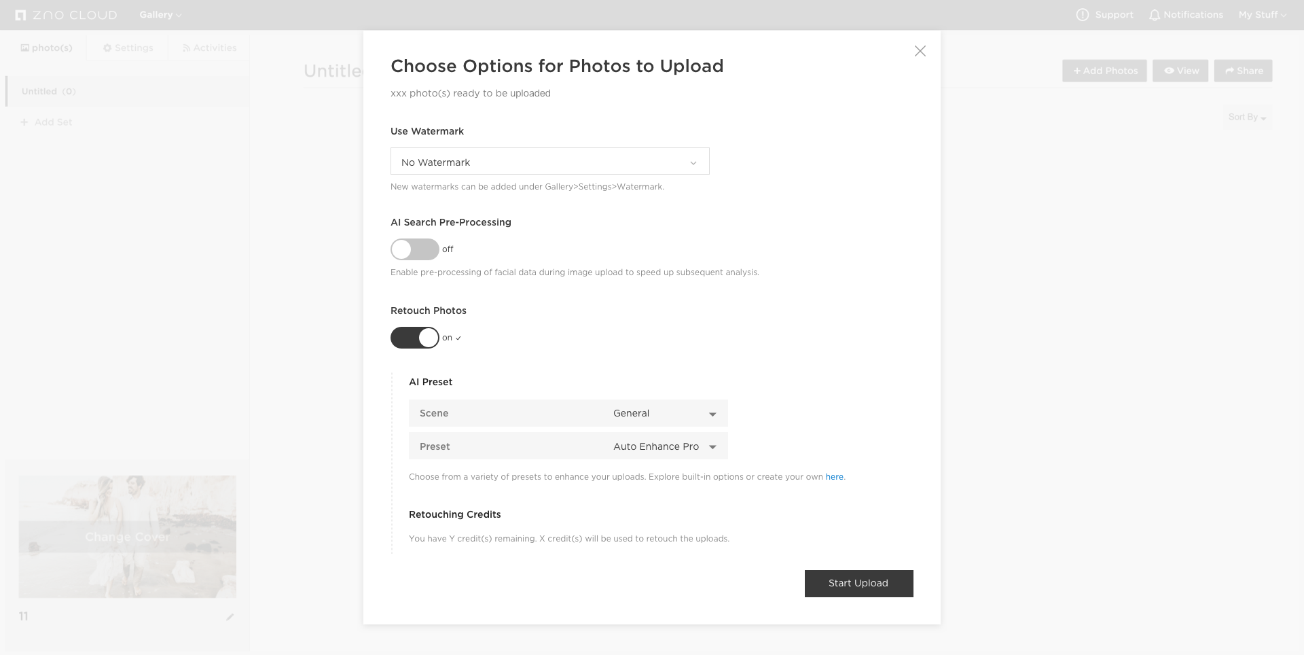
Task: Click the Start Upload button
Action: [x=858, y=584]
